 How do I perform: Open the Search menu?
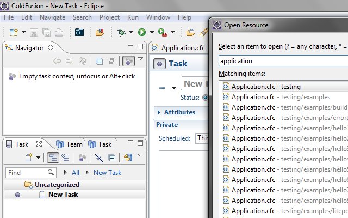coord(82,17)
